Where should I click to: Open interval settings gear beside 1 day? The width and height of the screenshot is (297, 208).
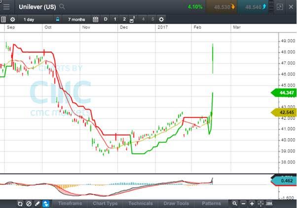[12, 19]
